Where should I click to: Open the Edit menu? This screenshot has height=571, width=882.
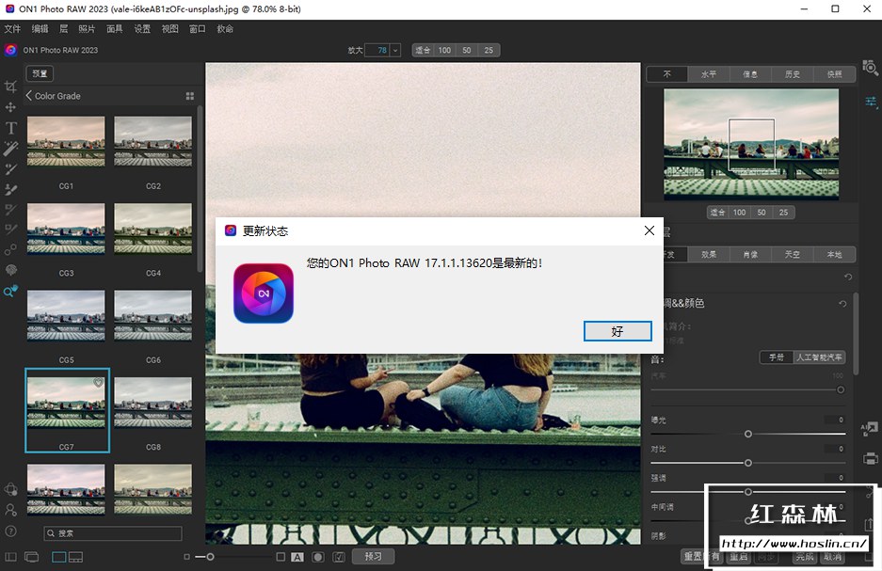(x=40, y=28)
